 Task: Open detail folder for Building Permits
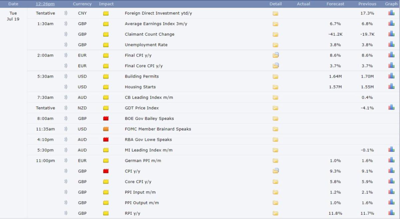click(x=275, y=77)
